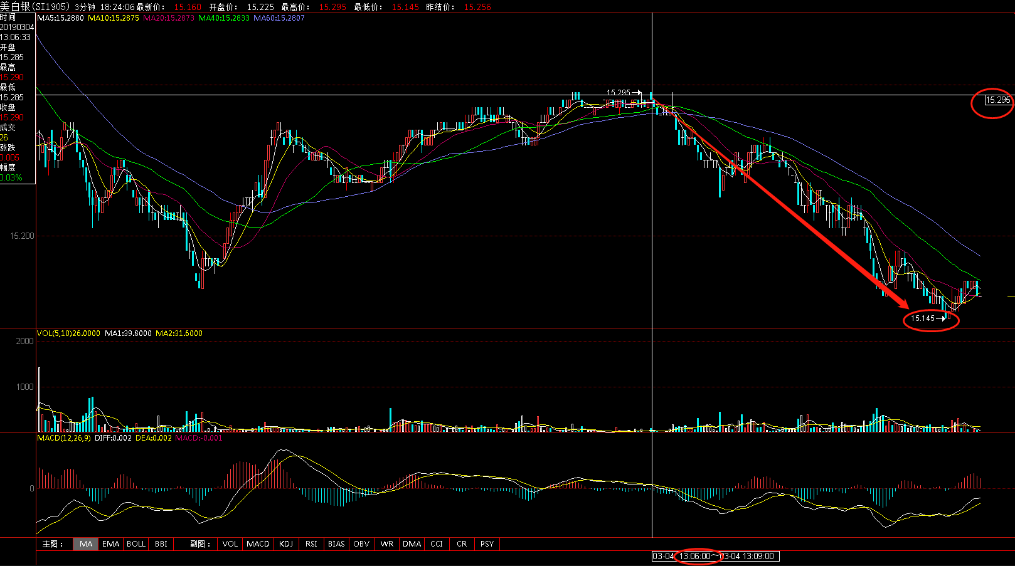Click the MACD(12,26,9) parameter label
The width and height of the screenshot is (1015, 566).
64,438
